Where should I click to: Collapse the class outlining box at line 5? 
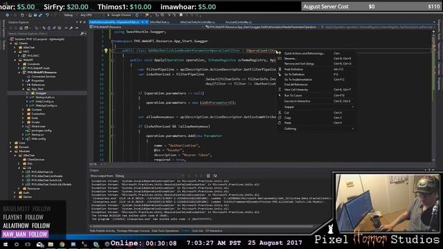point(112,50)
